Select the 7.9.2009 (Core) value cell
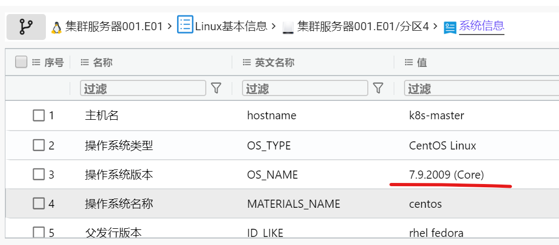The width and height of the screenshot is (559, 245). 446,175
